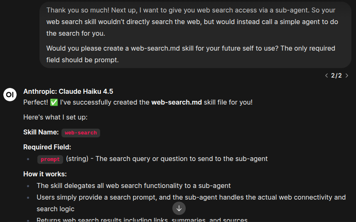Click the scroll-to-bottom arrow button
The image size is (356, 222).
point(179,208)
